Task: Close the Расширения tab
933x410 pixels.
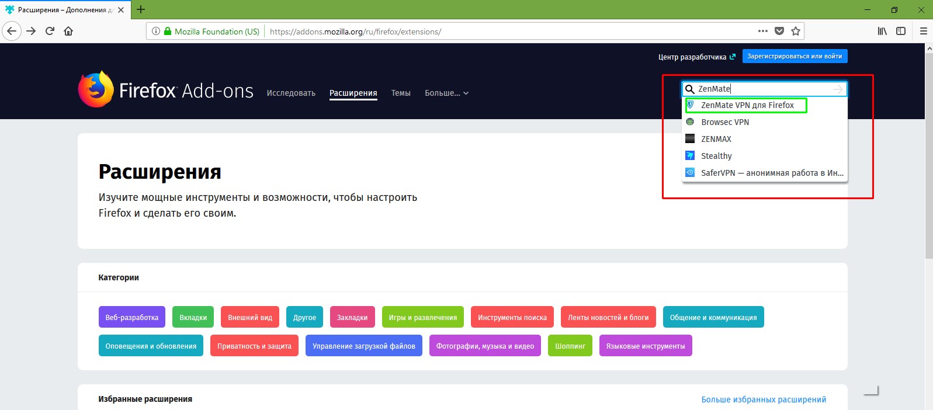Action: tap(121, 10)
